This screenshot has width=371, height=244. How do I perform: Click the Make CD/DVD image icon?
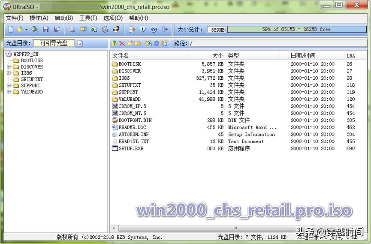(72, 29)
